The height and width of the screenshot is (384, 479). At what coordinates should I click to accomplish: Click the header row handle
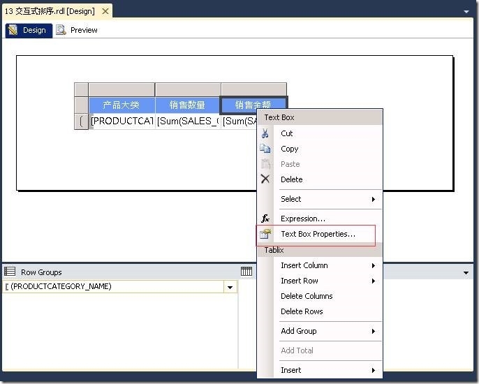coord(81,105)
